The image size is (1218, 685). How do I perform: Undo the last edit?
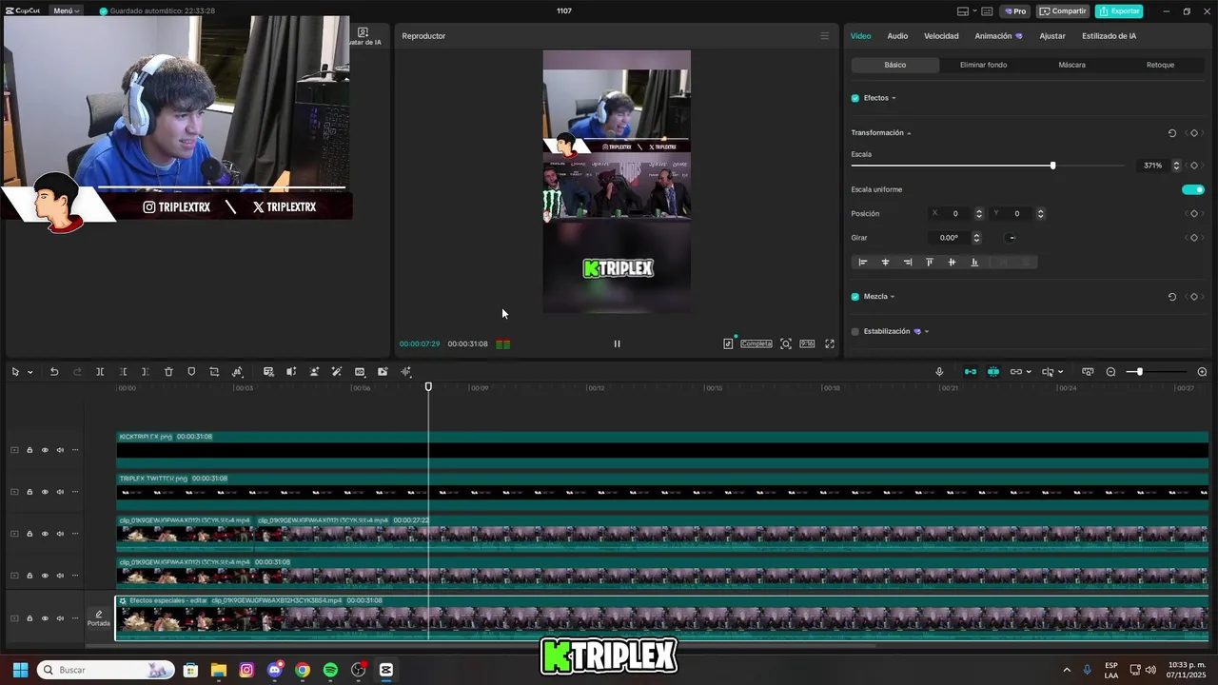pyautogui.click(x=54, y=372)
